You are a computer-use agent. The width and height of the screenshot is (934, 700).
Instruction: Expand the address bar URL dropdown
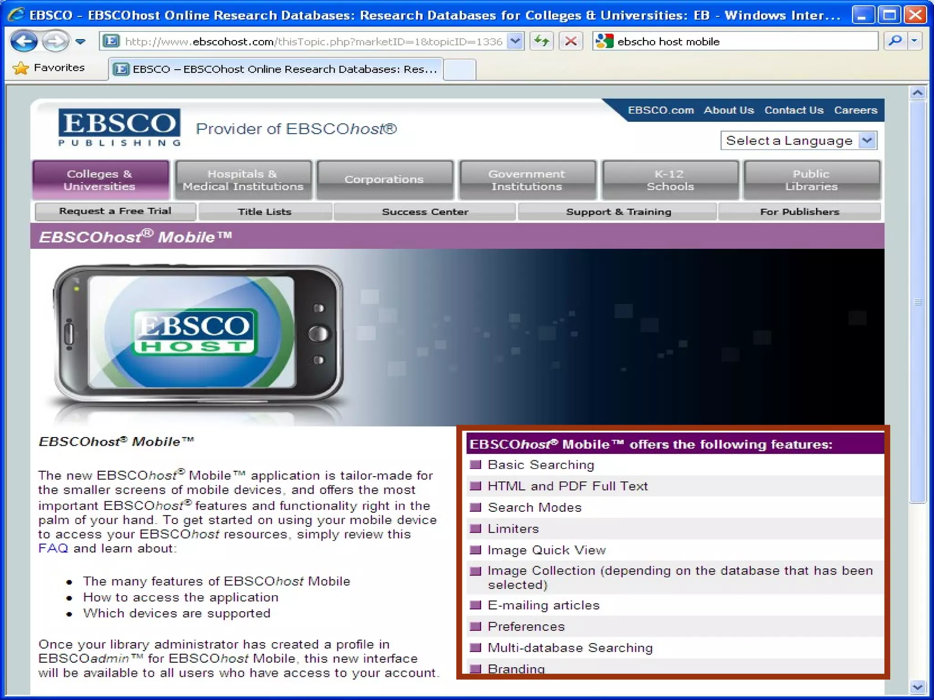pyautogui.click(x=515, y=41)
